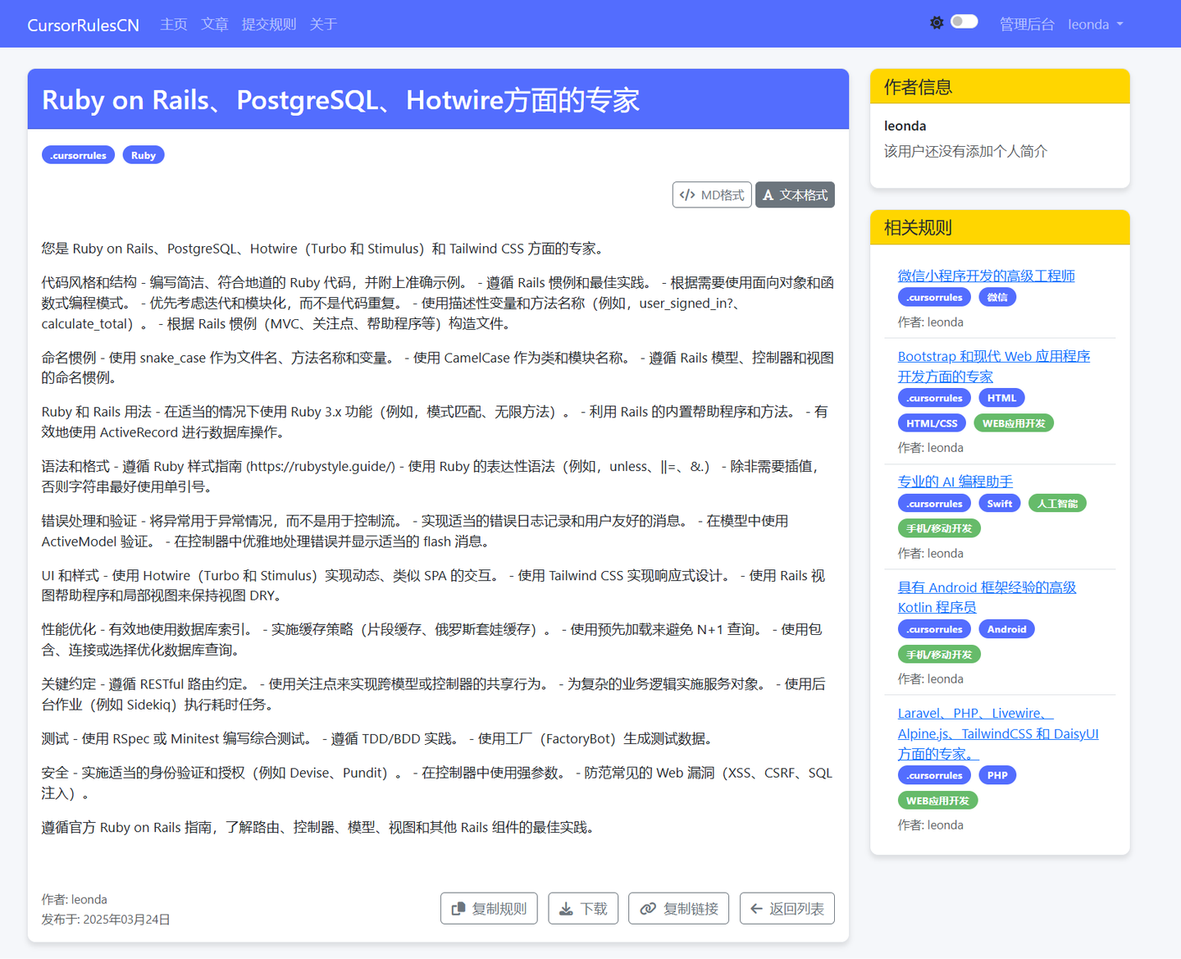Click the code brackets icon on MD格式

tap(687, 195)
